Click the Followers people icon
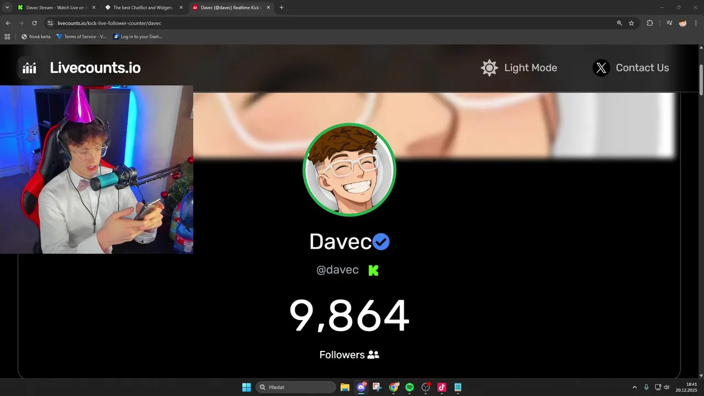704x396 pixels. (x=373, y=355)
